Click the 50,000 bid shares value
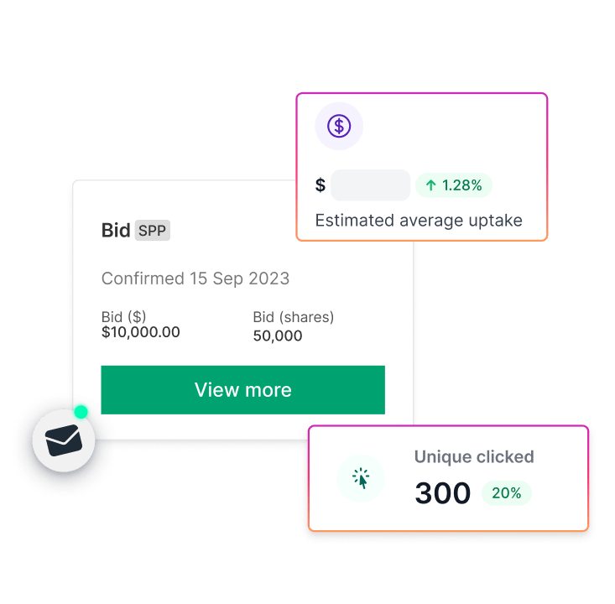The width and height of the screenshot is (615, 604). (278, 336)
